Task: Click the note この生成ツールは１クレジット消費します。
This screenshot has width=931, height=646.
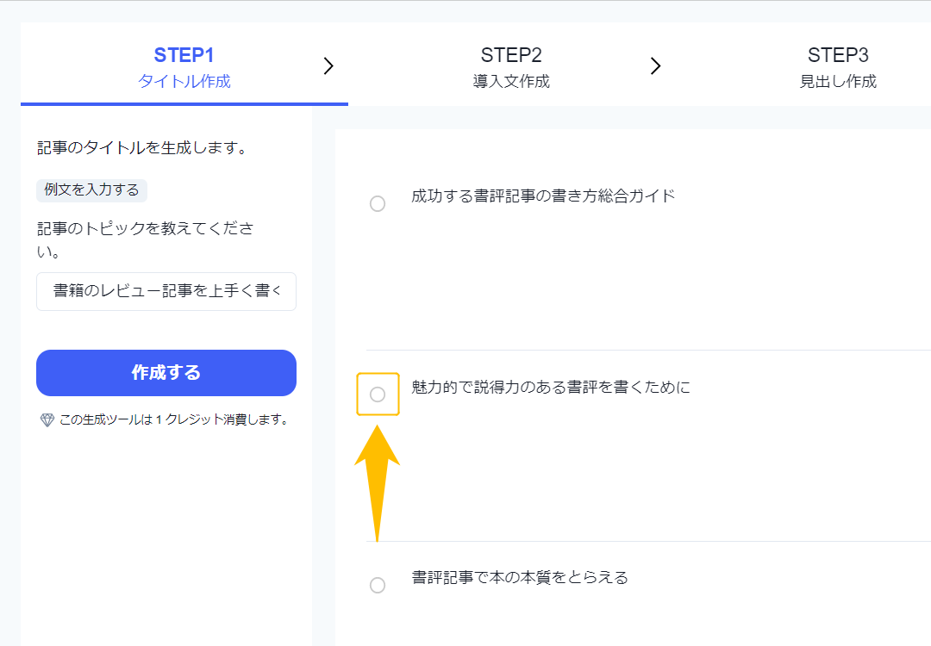Action: point(175,420)
